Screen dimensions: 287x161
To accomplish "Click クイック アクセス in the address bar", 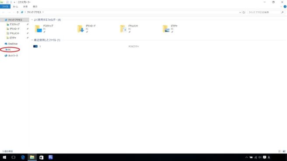I will coord(34,12).
